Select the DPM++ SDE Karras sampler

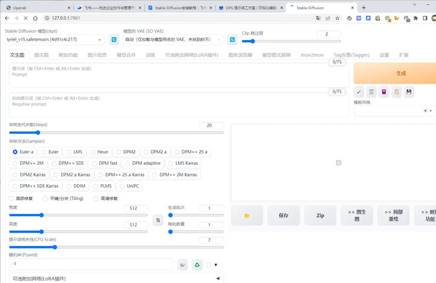36,186
